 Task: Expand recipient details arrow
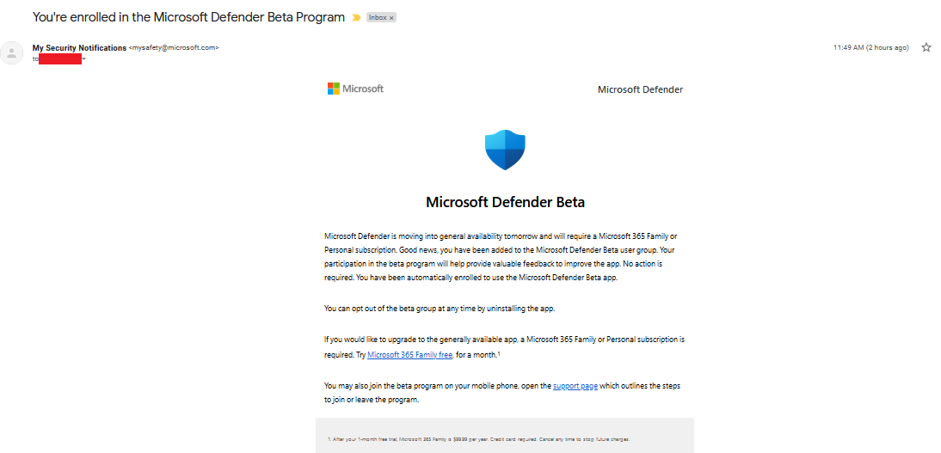click(84, 59)
